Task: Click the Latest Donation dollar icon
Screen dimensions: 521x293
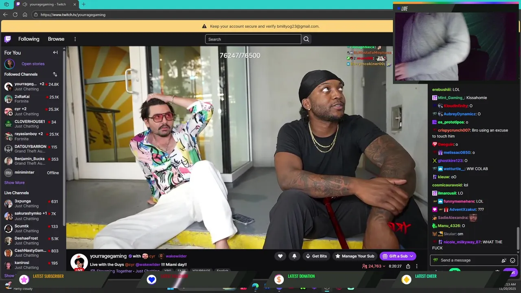Action: [279, 279]
